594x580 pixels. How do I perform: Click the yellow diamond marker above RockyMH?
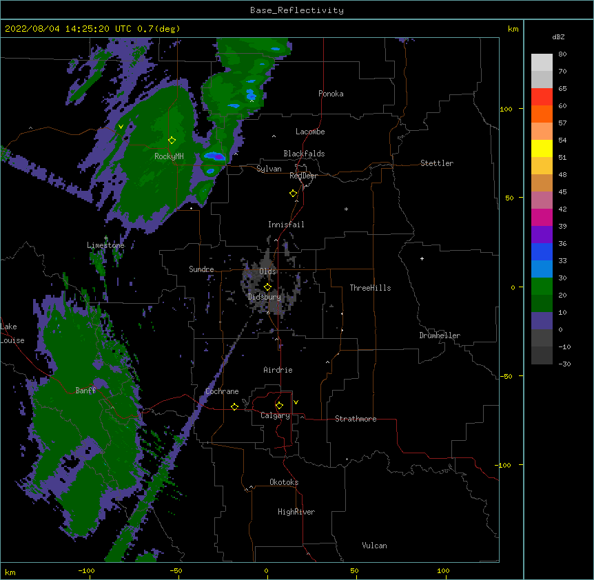coord(172,141)
